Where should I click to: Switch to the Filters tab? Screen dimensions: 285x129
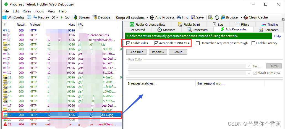tap(242, 24)
